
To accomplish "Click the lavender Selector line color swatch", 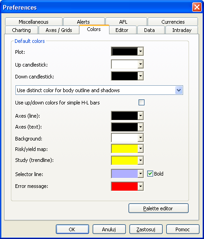I will click(124, 174).
